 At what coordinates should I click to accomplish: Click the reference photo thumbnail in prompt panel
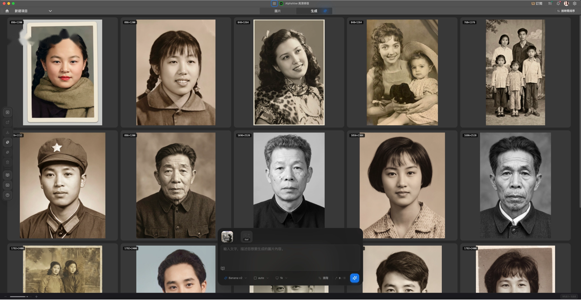(227, 236)
